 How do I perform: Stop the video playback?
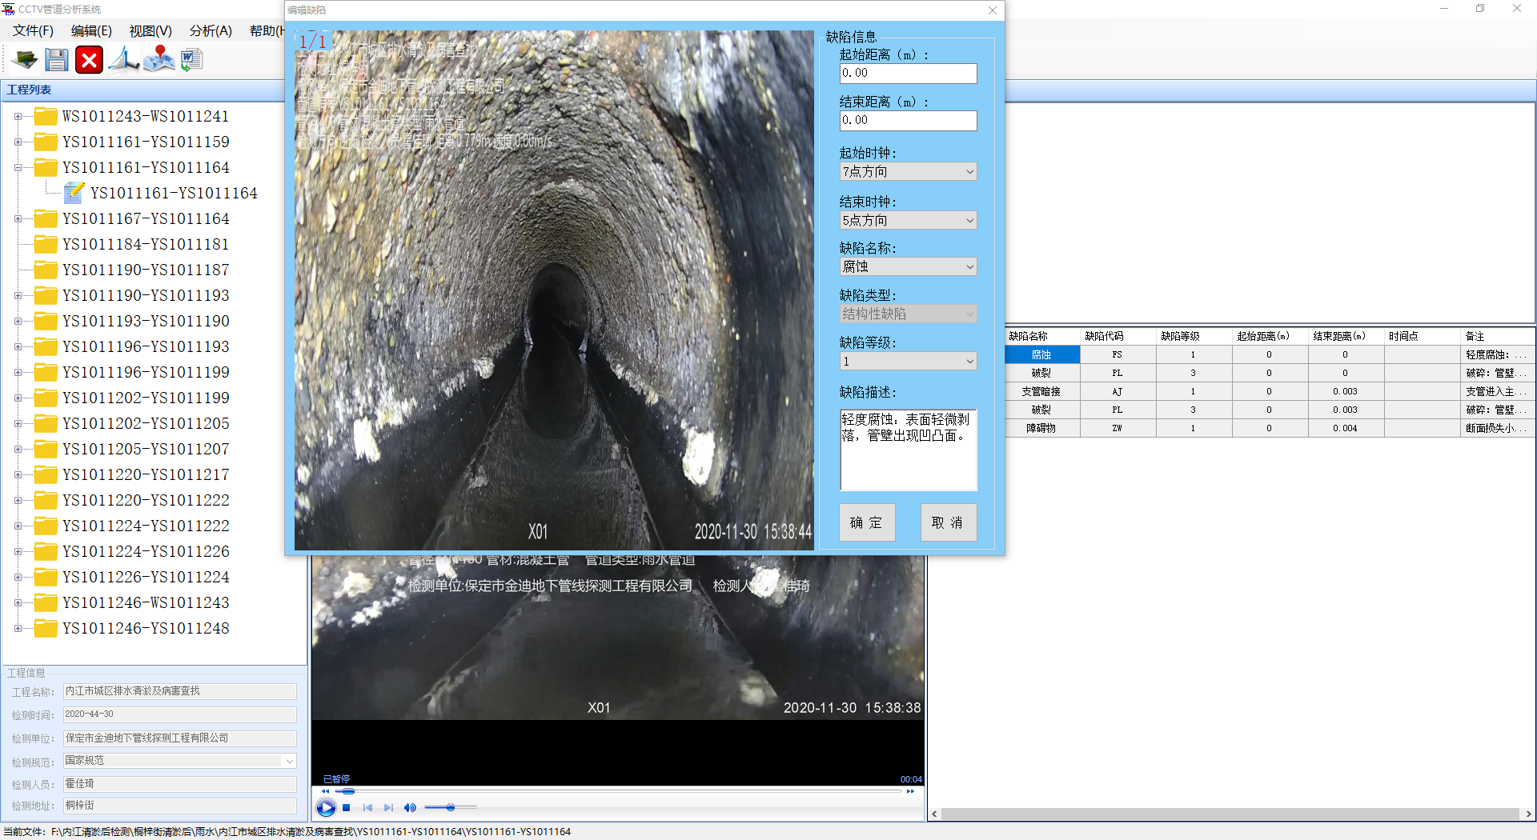(x=347, y=808)
